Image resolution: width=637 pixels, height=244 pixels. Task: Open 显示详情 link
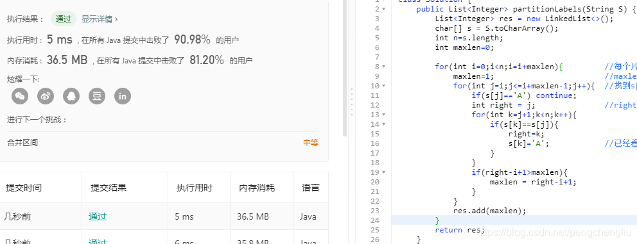point(100,19)
